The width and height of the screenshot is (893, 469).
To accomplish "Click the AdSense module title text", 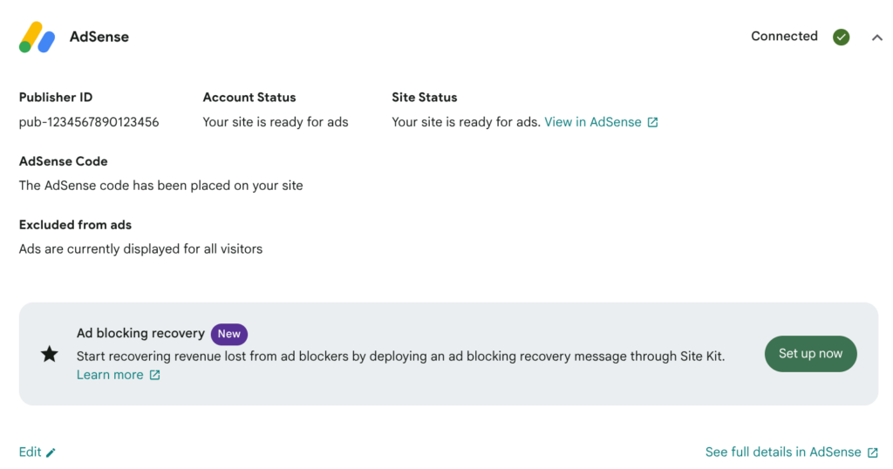I will click(x=99, y=37).
